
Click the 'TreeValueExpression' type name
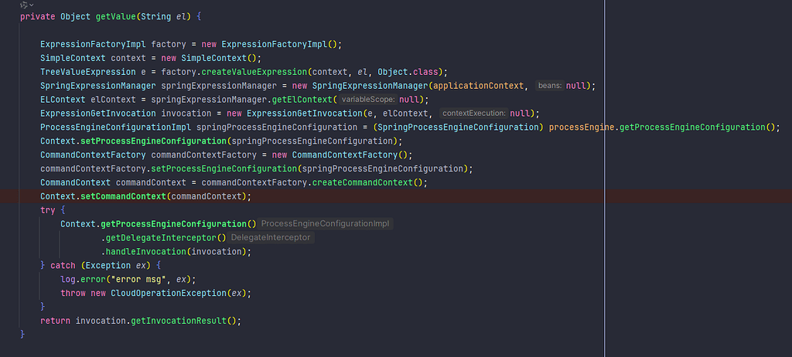pos(88,72)
